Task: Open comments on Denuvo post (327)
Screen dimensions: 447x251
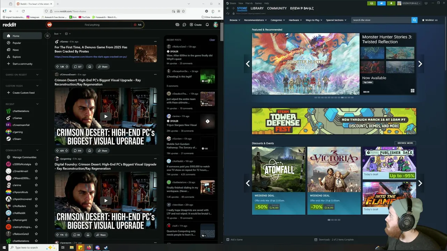Action: point(78,67)
